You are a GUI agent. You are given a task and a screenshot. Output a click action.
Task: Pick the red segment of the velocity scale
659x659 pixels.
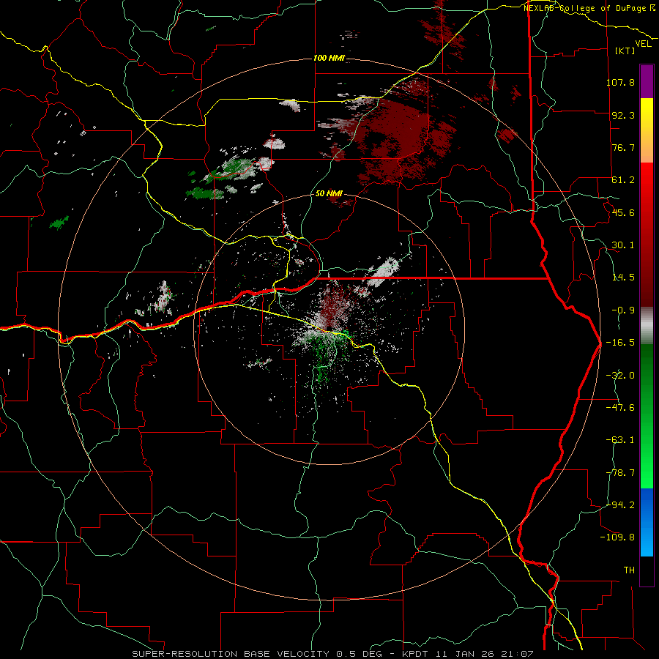(x=647, y=234)
